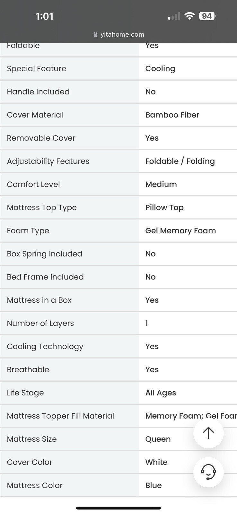
Task: Tap the Number of Layers row
Action: (x=119, y=323)
